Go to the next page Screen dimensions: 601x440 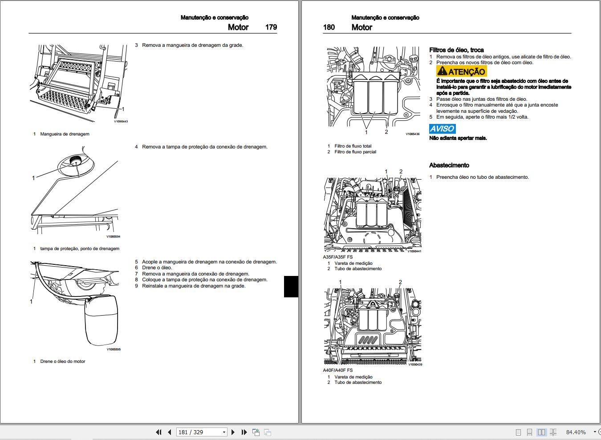(233, 432)
